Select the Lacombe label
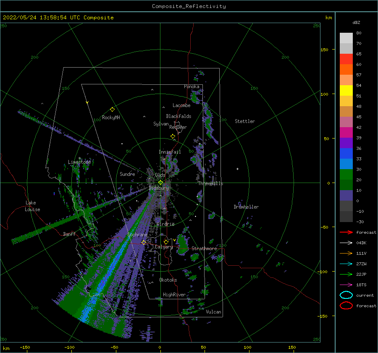Image resolution: width=378 pixels, height=353 pixels. [x=181, y=105]
